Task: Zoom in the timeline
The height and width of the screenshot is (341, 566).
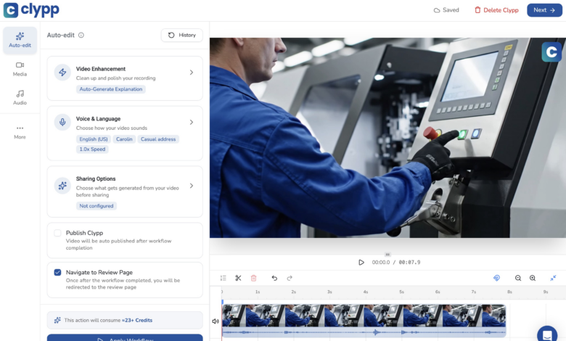Action: [533, 278]
